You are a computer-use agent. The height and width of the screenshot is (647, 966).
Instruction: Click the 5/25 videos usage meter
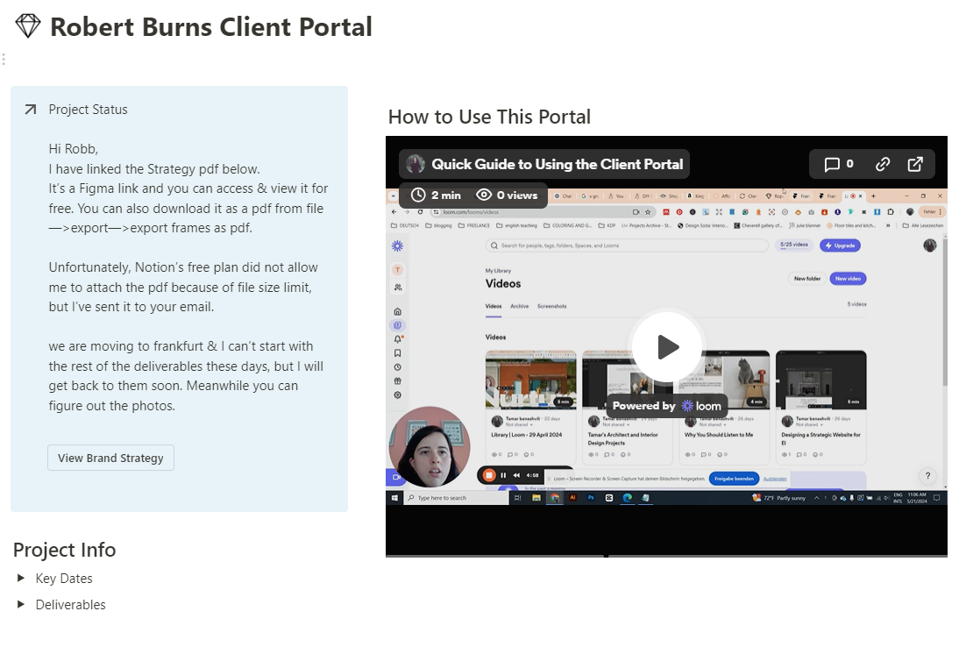point(793,245)
